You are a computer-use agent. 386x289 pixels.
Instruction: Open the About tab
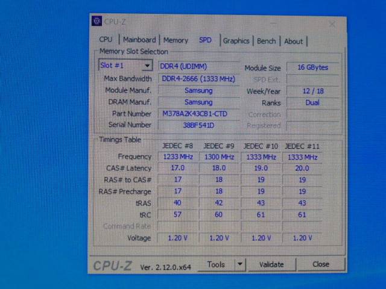point(294,42)
